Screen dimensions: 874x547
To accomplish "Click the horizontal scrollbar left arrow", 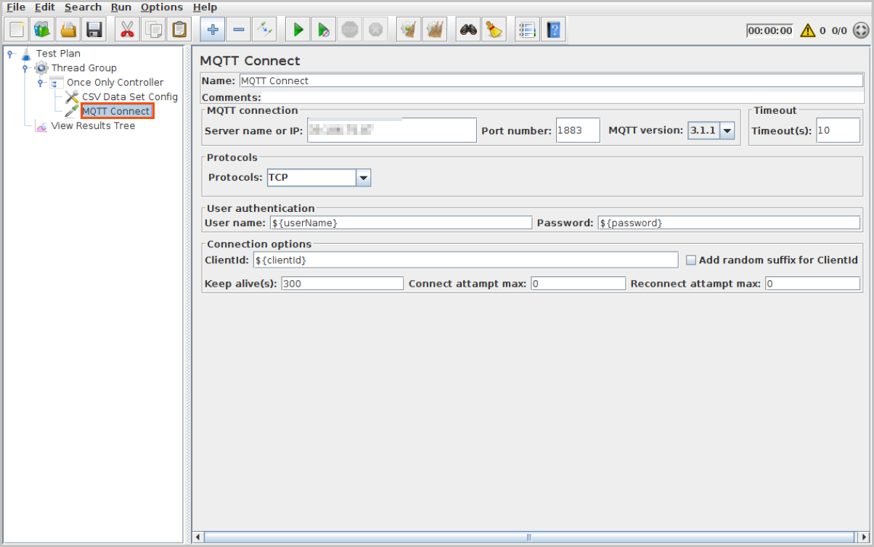I will 198,538.
